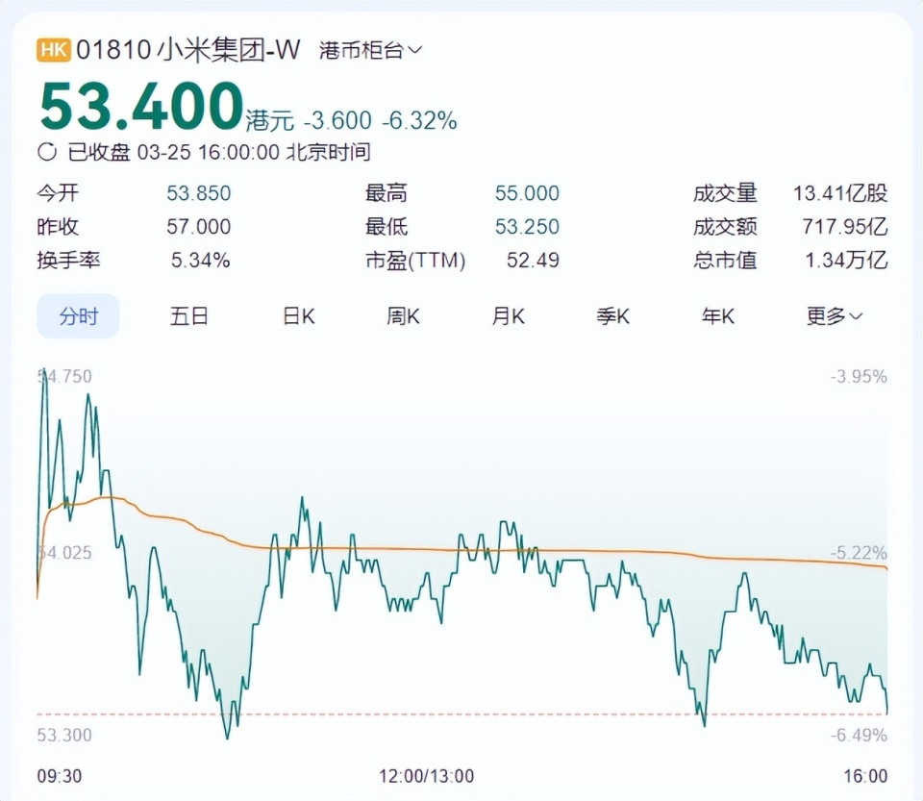Select the 年K chart view
Image resolution: width=923 pixels, height=801 pixels.
716,316
